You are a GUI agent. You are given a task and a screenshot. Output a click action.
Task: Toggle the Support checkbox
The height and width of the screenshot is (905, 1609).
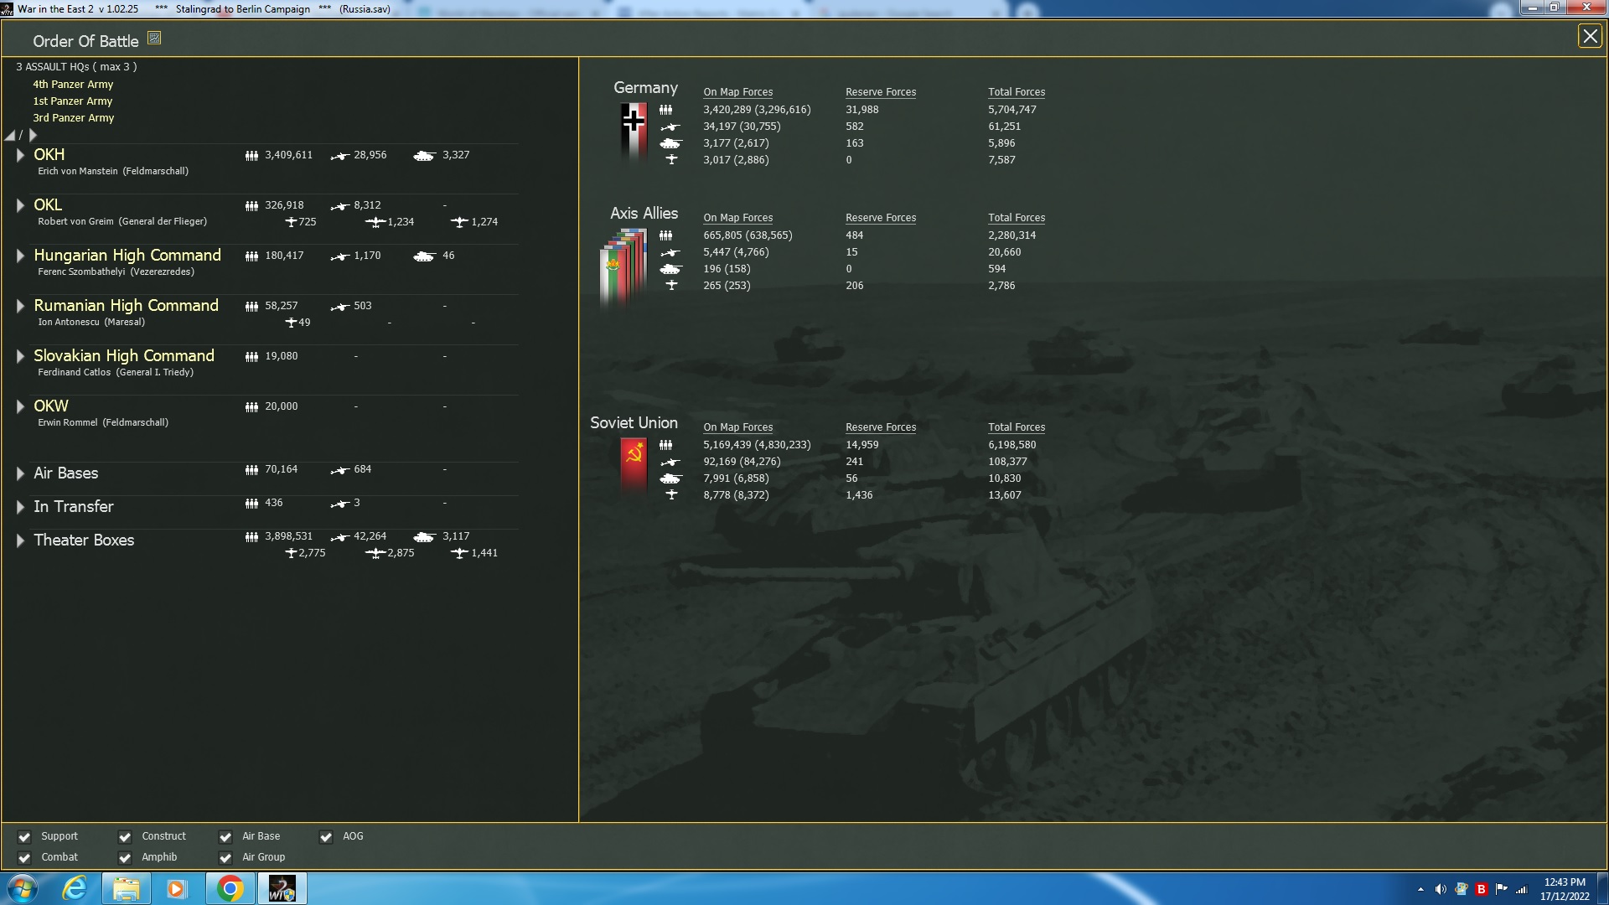tap(24, 837)
